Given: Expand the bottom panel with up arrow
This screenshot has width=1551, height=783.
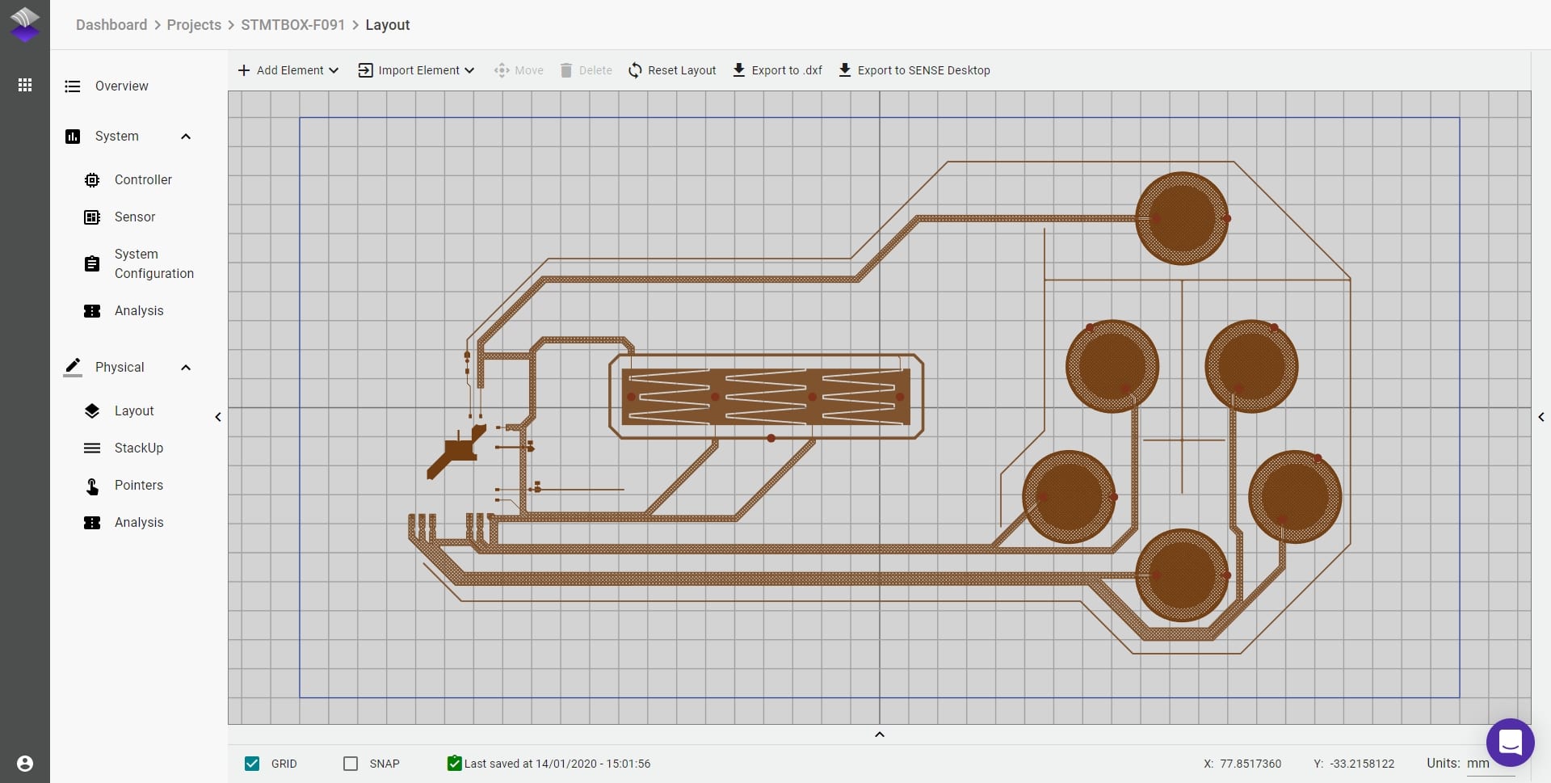Looking at the screenshot, I should (880, 735).
